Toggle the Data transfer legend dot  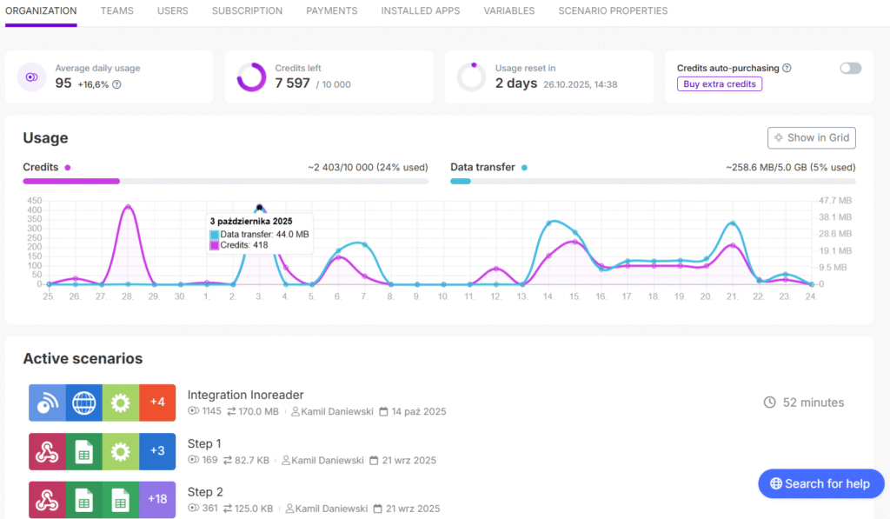point(524,168)
